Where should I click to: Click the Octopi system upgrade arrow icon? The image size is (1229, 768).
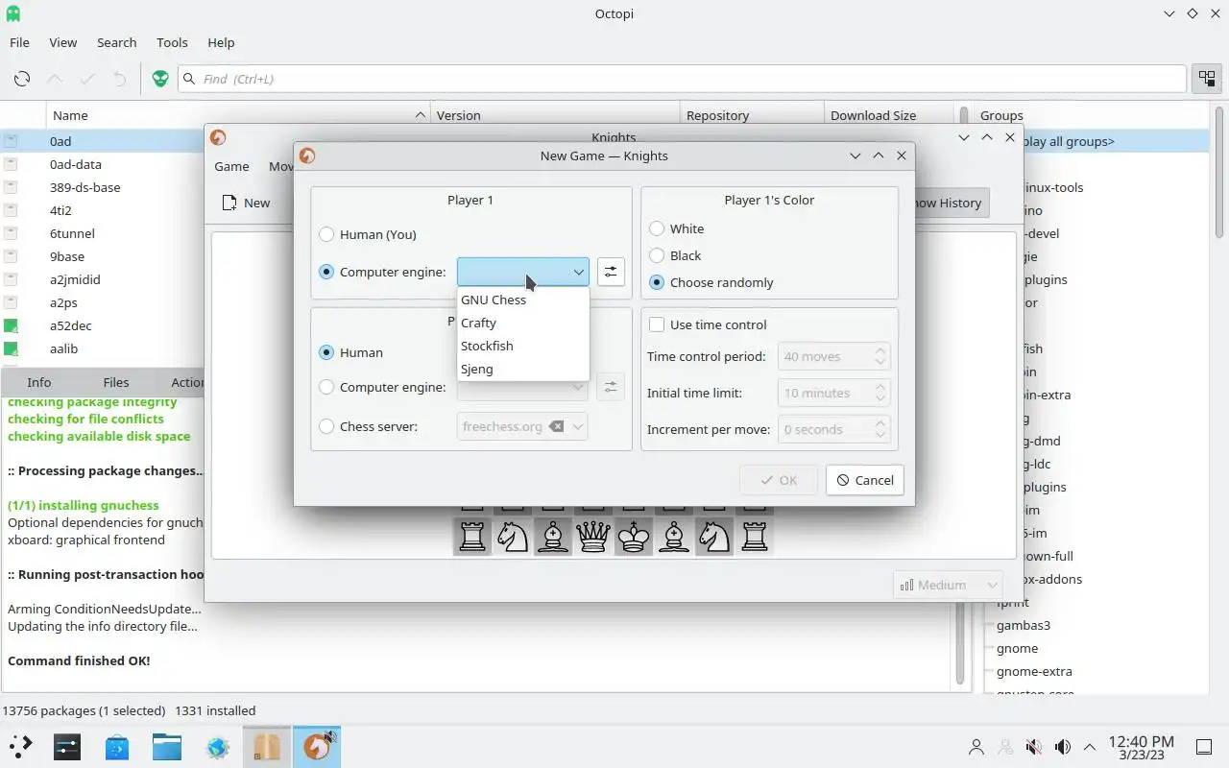[55, 79]
